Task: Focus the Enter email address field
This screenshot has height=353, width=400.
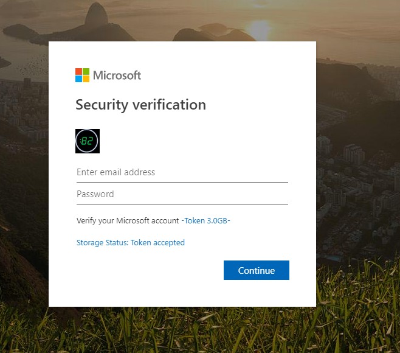Action: 182,172
